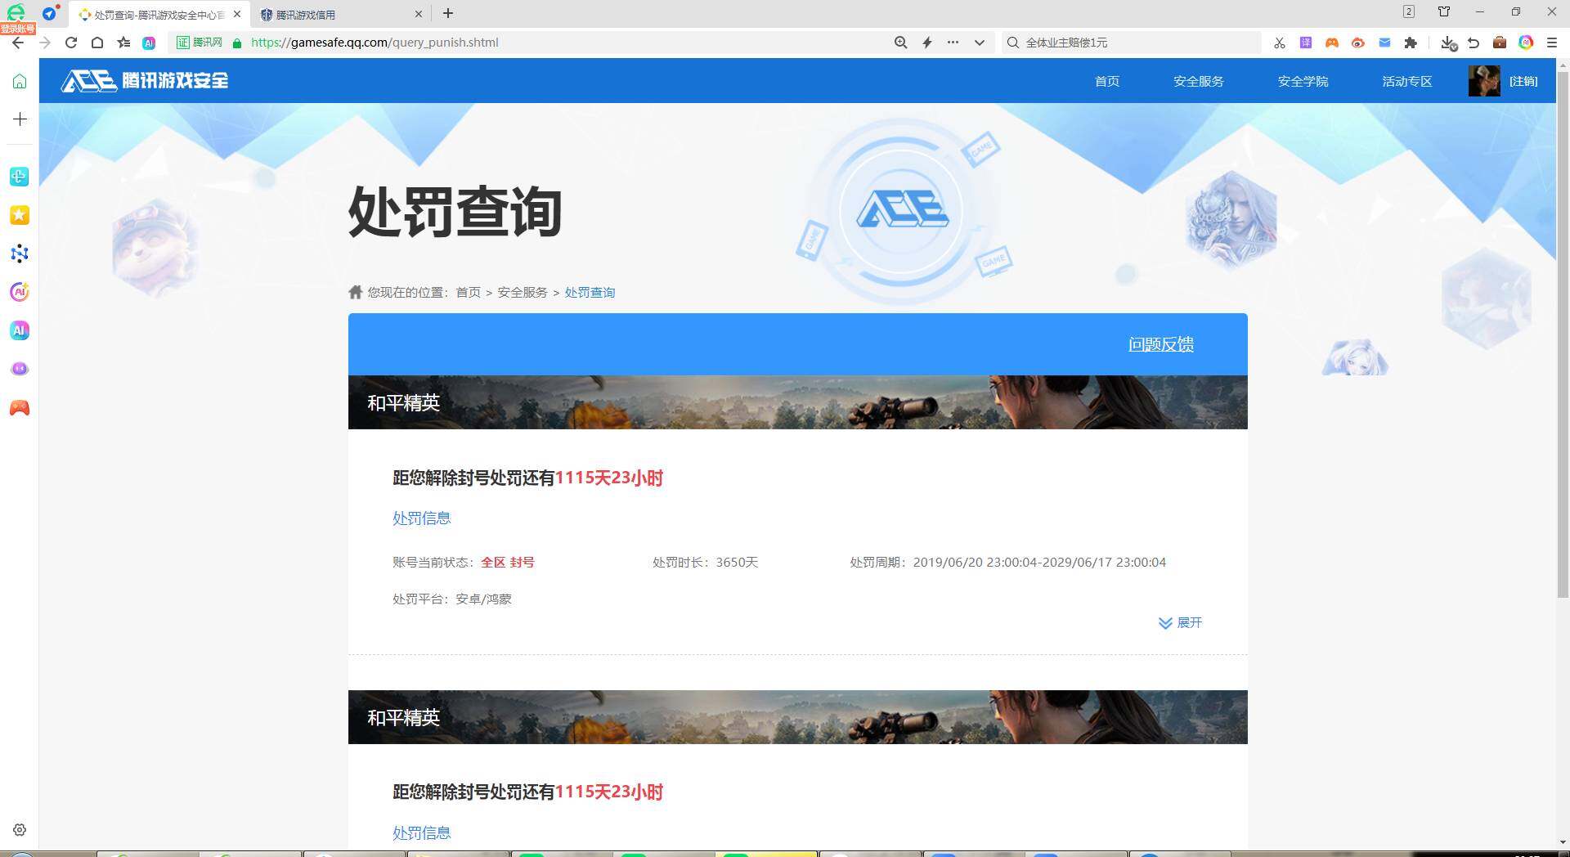Click the sidebar plus add icon
This screenshot has height=857, width=1570.
pos(20,119)
